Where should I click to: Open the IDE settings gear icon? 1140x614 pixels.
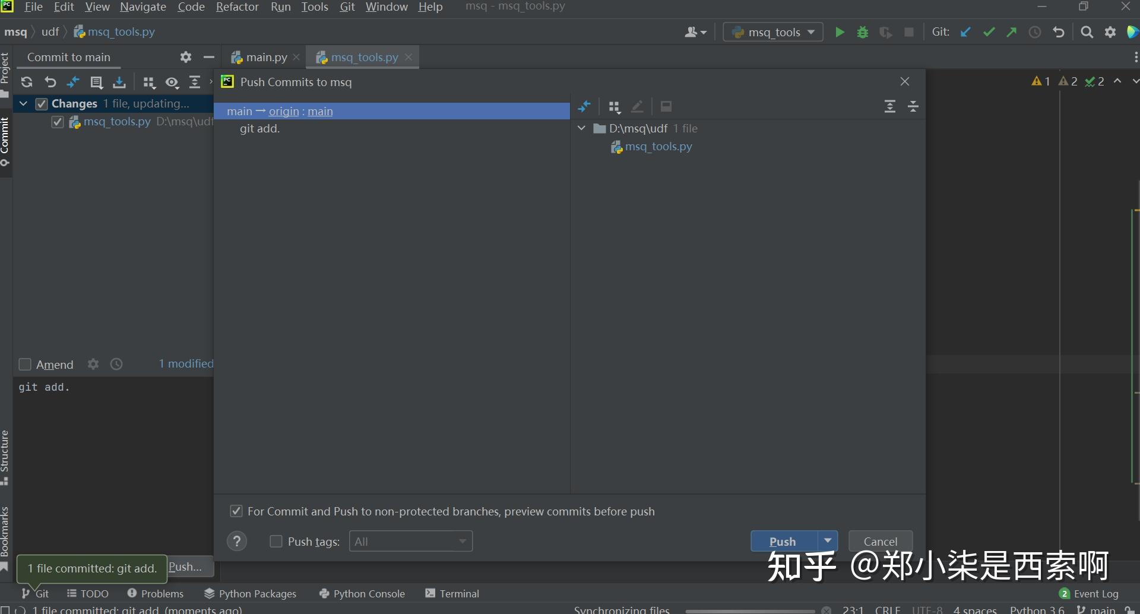pyautogui.click(x=1110, y=32)
